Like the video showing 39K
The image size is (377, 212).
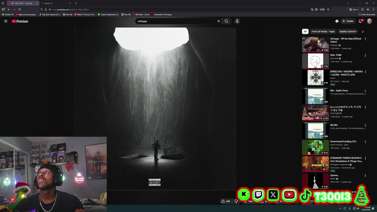pos(226,201)
